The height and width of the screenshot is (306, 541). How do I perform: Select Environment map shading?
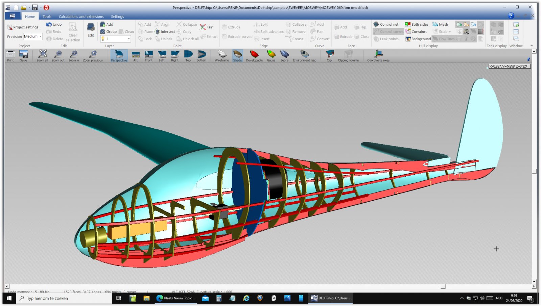click(305, 56)
